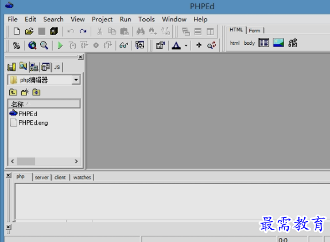The width and height of the screenshot is (330, 242).
Task: Open Find with binoculars icon
Action: click(141, 32)
